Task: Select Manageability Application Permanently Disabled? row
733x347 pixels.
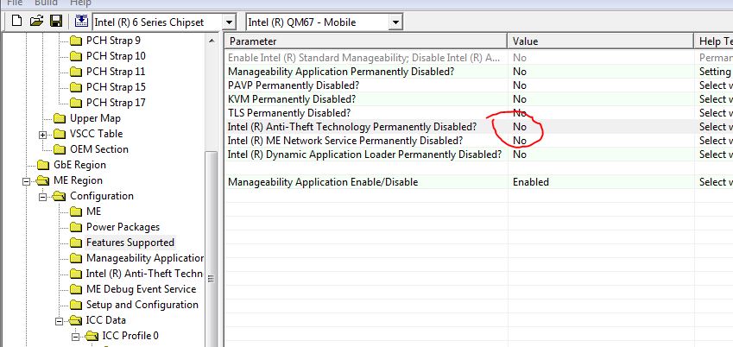Action: click(x=478, y=72)
